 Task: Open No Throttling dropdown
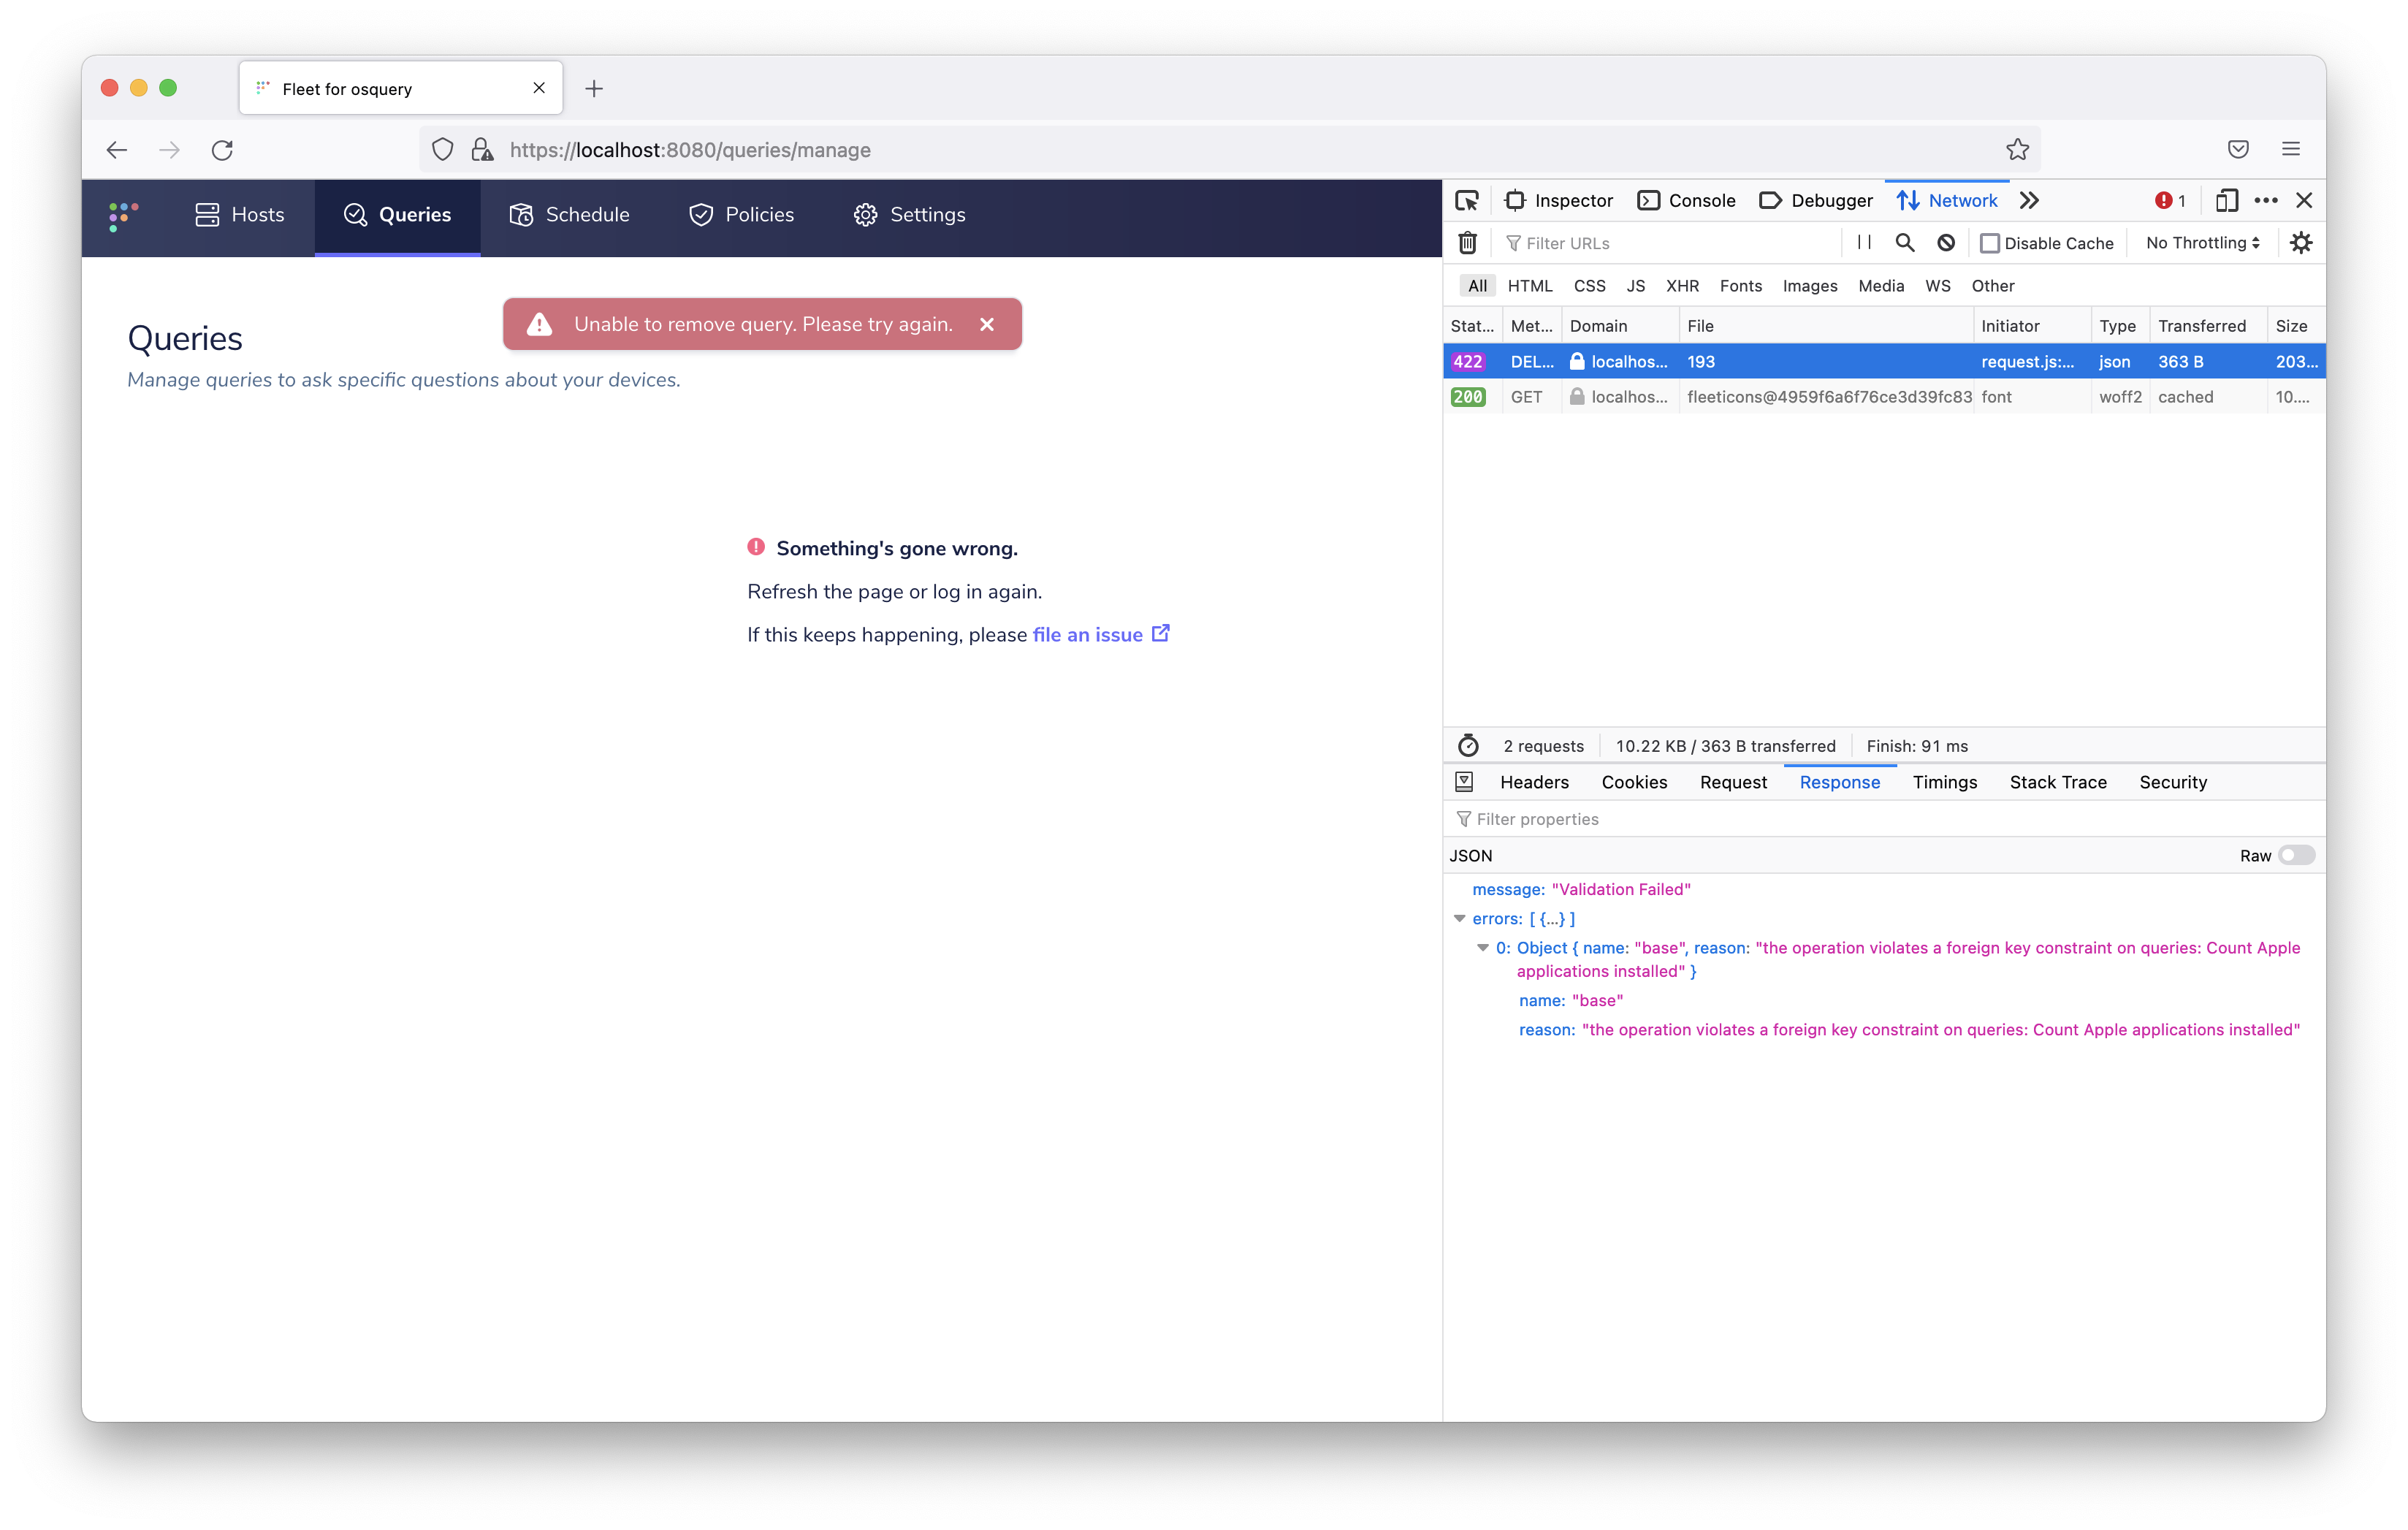(x=2202, y=243)
